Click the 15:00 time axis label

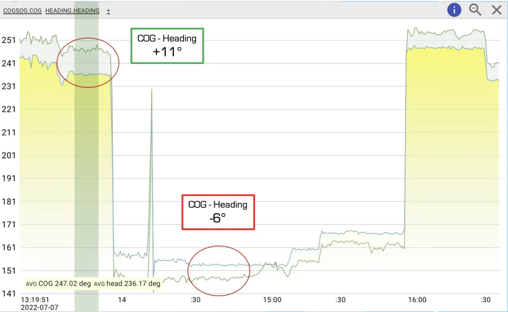coord(272,300)
